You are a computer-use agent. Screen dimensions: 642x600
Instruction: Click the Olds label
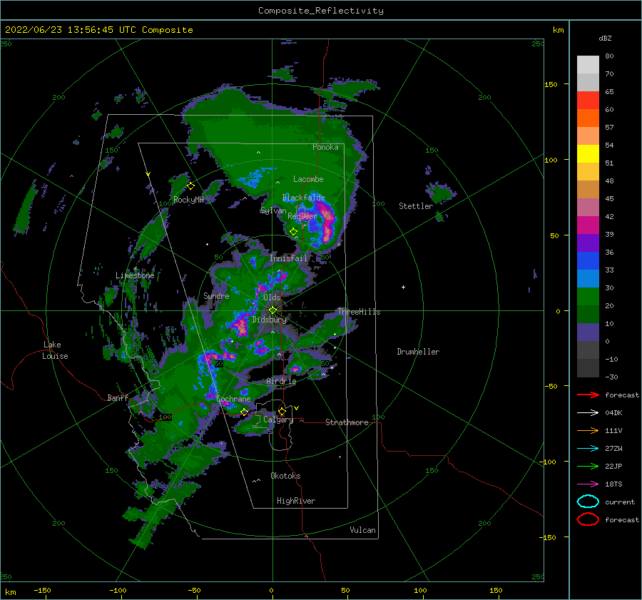272,298
